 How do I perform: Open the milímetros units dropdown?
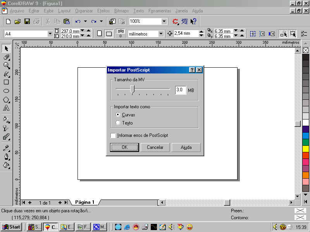pos(161,34)
